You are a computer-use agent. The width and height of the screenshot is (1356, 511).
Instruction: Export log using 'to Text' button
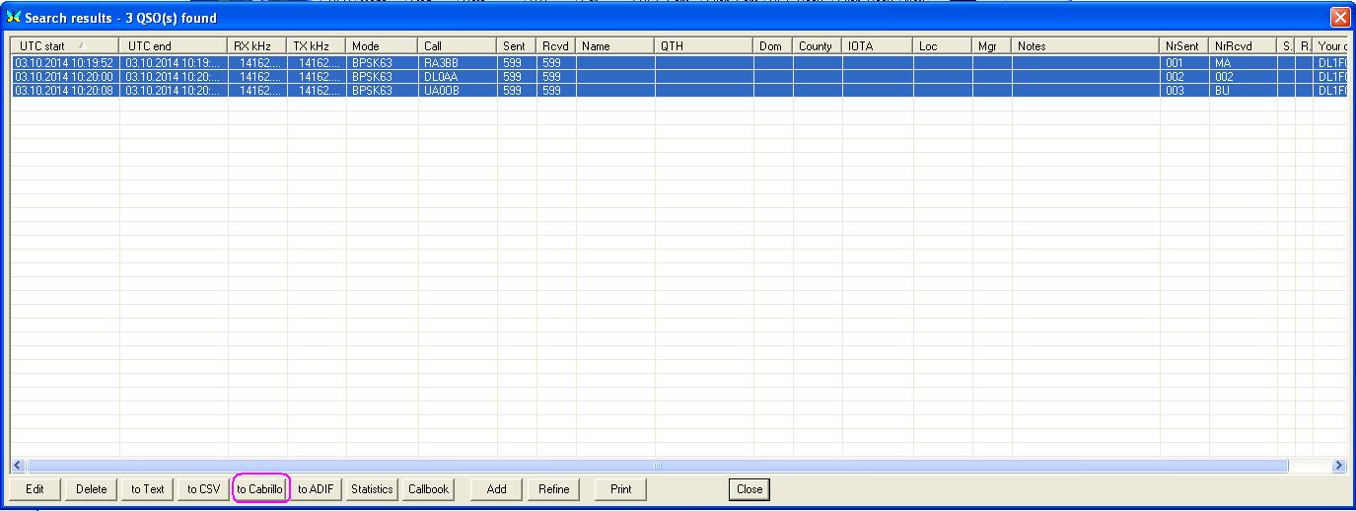tap(148, 489)
